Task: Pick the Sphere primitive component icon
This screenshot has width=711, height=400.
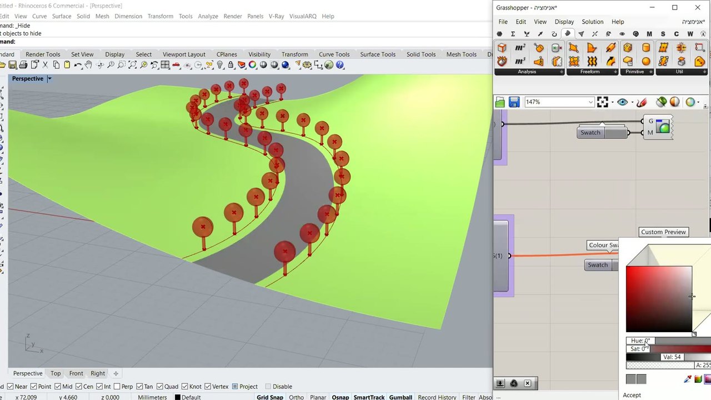Action: tap(646, 61)
